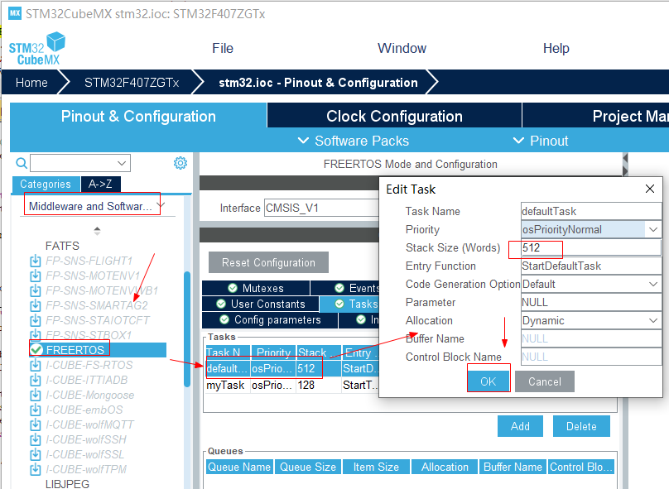Click the category search input box

pyautogui.click(x=74, y=163)
